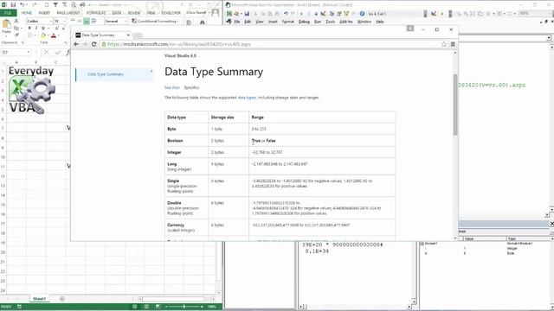Open the Number Format dropdown showing General
The image size is (554, 311).
pyautogui.click(x=116, y=21)
